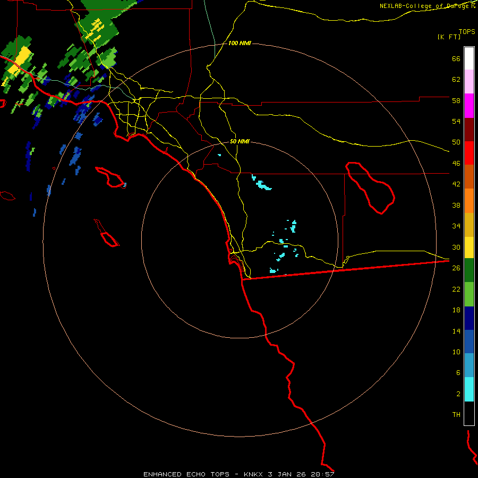Click the "38" scale value
The height and width of the screenshot is (478, 478).
[456, 205]
